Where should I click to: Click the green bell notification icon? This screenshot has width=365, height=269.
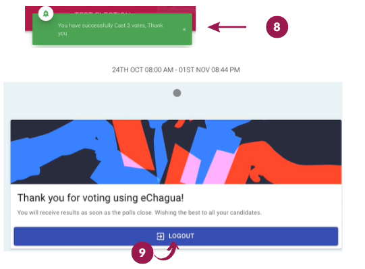46,13
